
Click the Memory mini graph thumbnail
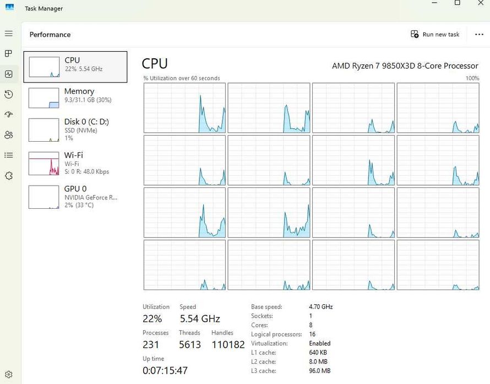coord(43,98)
